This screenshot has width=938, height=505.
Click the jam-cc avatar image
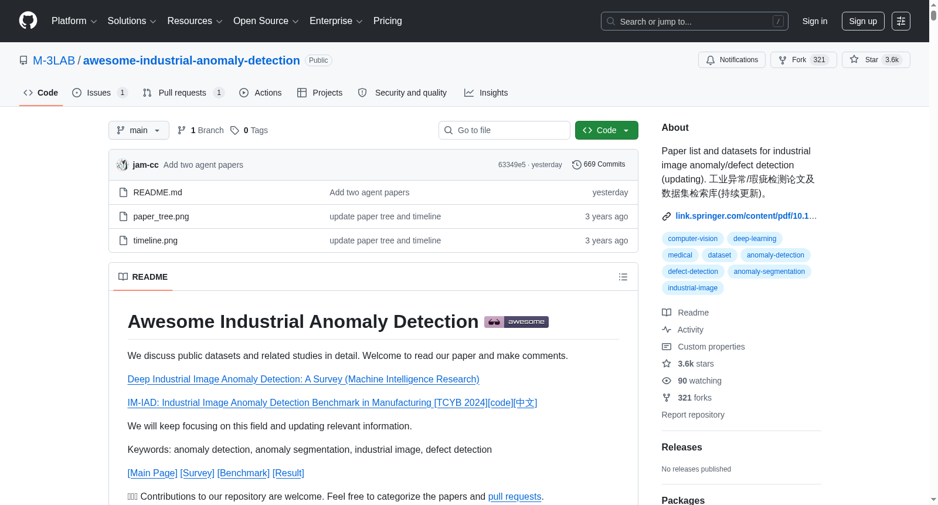(x=122, y=165)
